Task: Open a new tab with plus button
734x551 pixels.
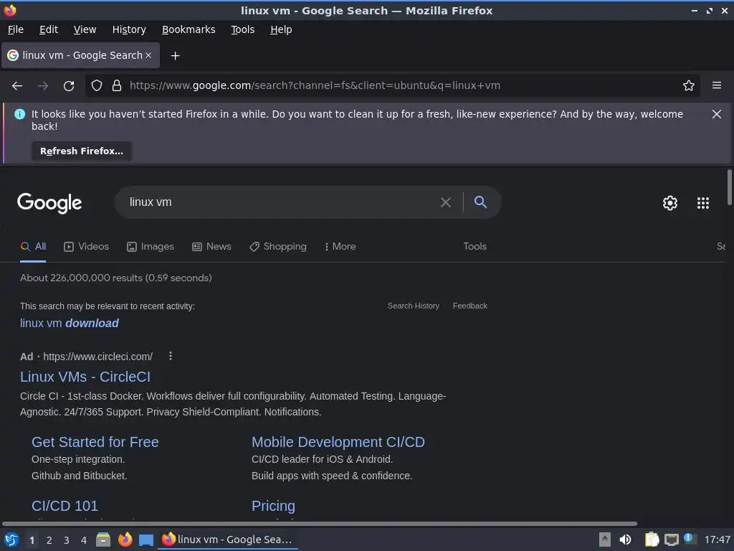Action: (175, 56)
